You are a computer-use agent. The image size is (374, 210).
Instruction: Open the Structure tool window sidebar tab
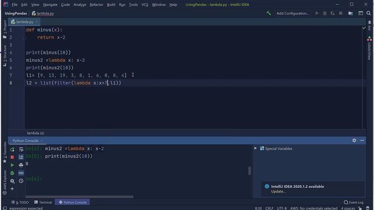[5, 56]
